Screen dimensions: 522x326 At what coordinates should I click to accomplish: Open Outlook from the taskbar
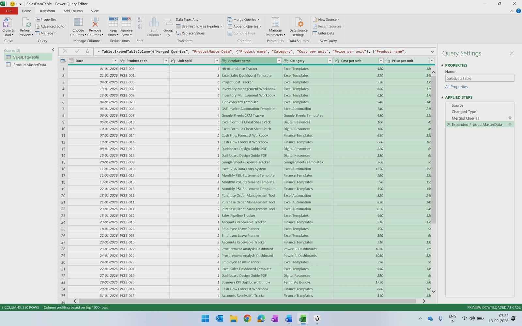coord(219,319)
